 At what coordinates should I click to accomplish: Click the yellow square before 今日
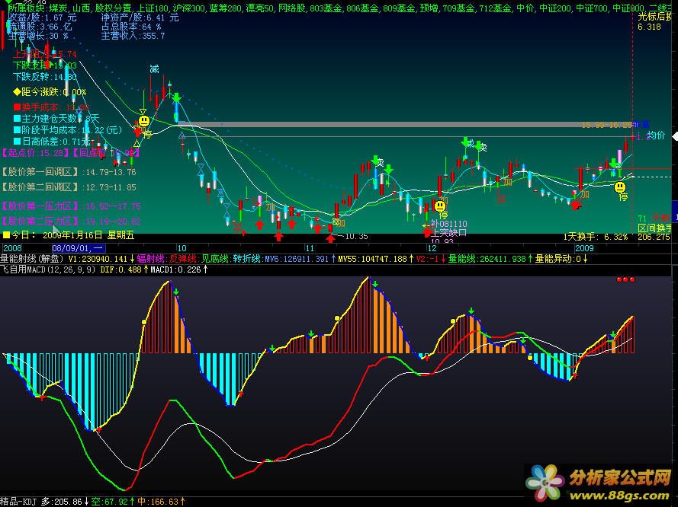7,235
